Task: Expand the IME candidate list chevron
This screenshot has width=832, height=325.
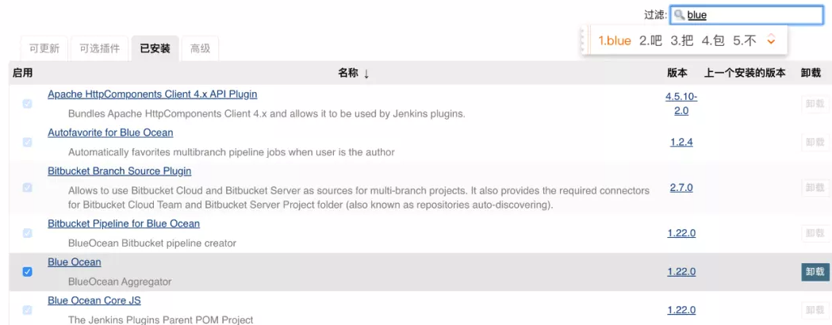Action: point(771,40)
